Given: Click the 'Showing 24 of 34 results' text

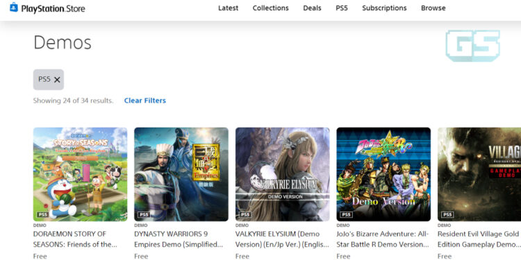Looking at the screenshot, I should pyautogui.click(x=73, y=101).
